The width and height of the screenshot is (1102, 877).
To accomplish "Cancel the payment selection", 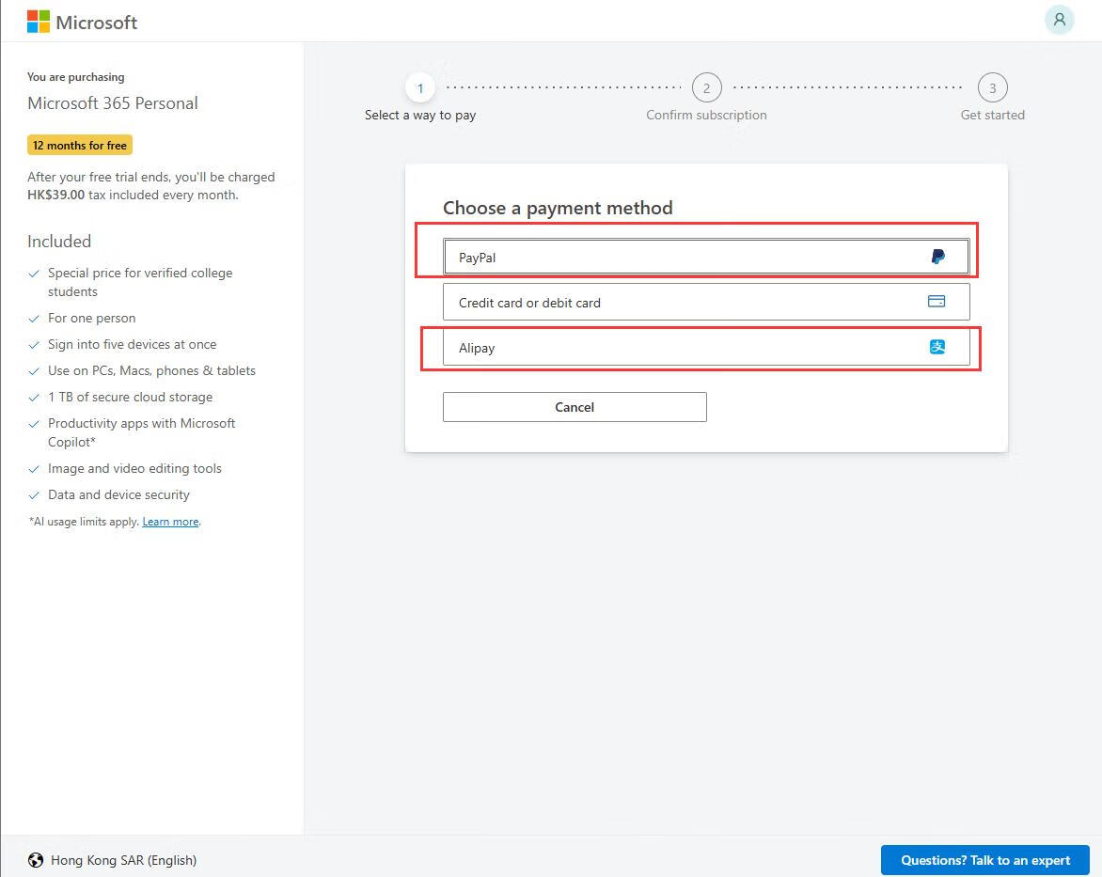I will tap(575, 407).
